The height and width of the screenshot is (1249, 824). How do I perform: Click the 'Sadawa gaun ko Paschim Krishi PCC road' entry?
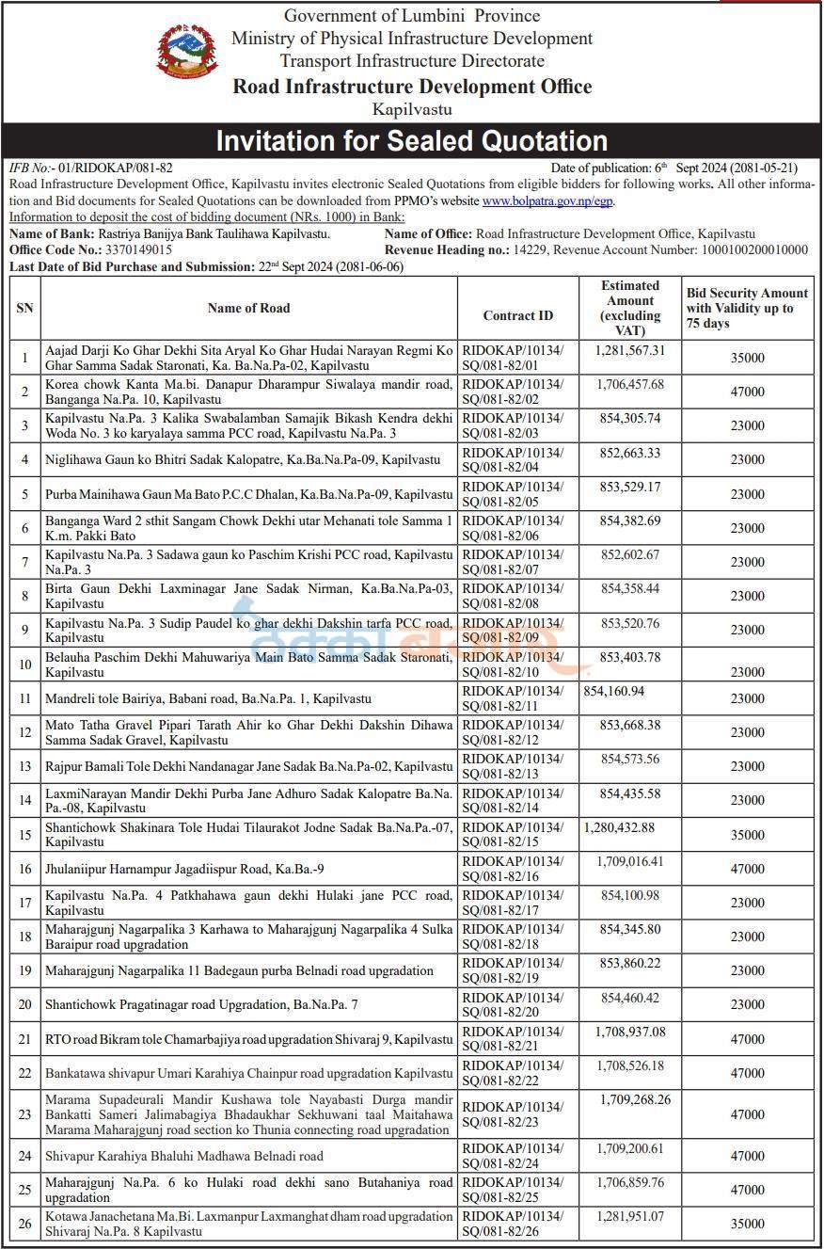coord(249,562)
